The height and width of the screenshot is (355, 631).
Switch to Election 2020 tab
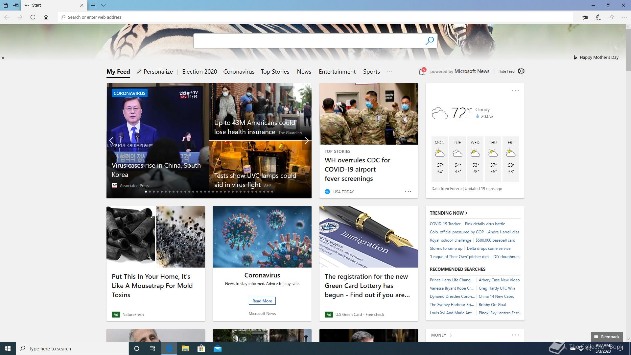coord(199,72)
